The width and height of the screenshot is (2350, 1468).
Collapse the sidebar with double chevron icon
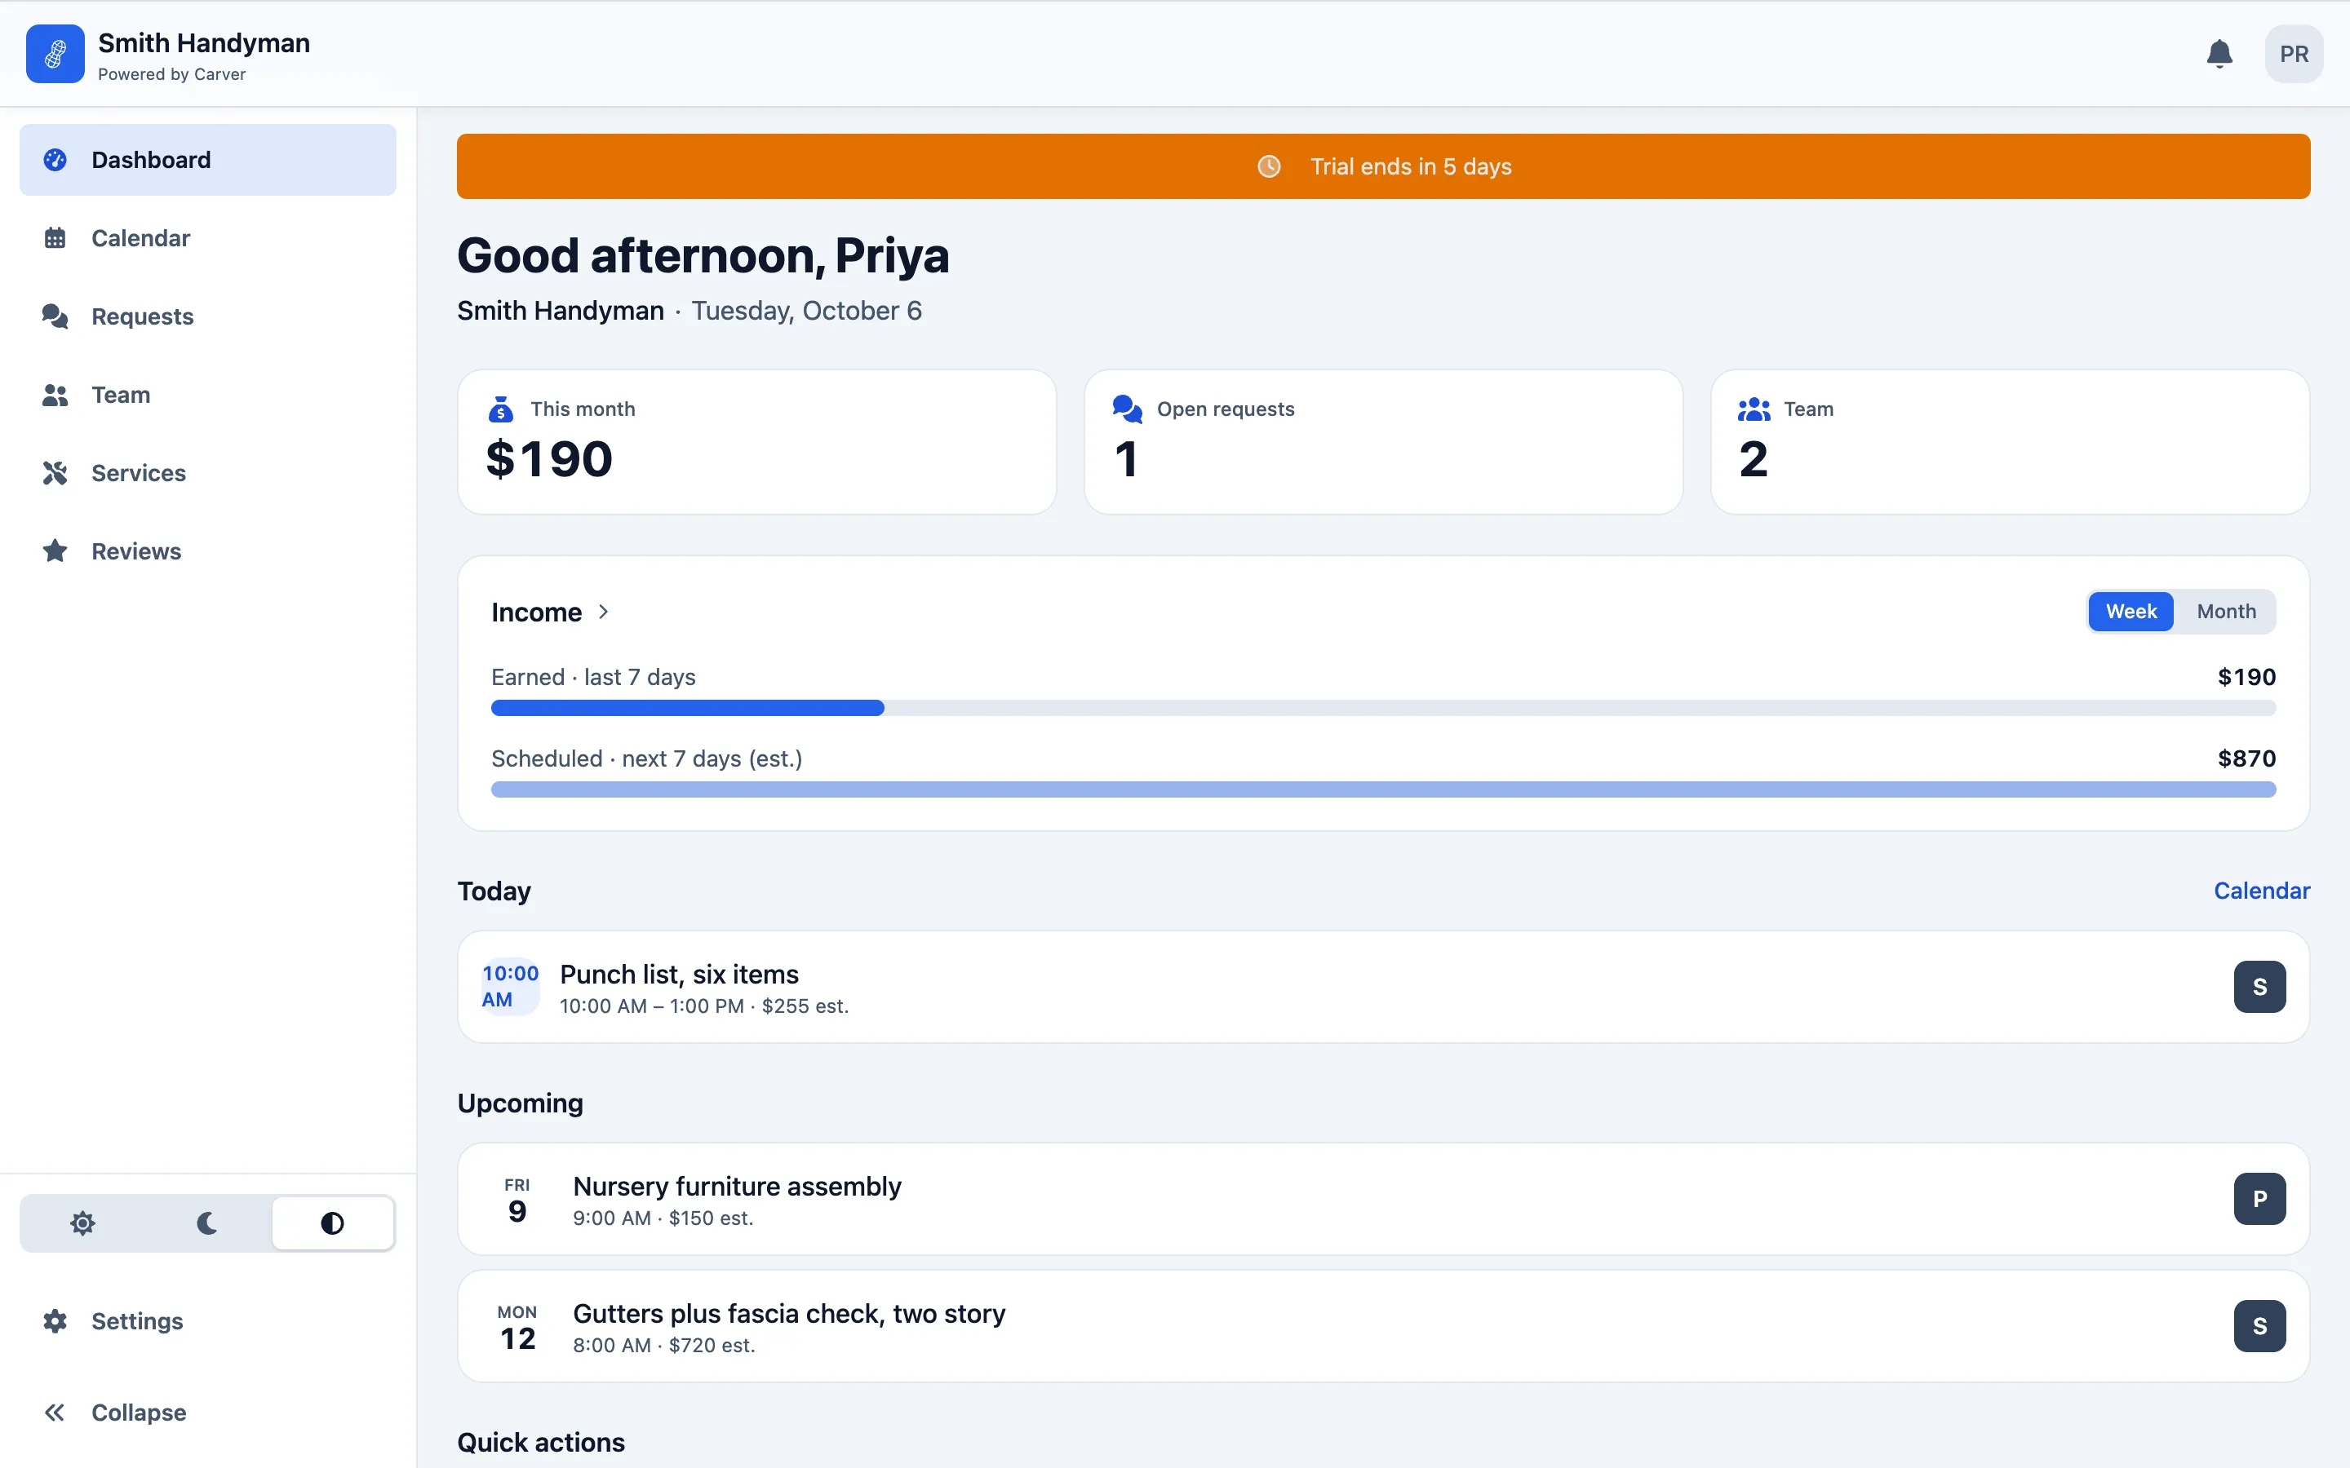pyautogui.click(x=55, y=1413)
